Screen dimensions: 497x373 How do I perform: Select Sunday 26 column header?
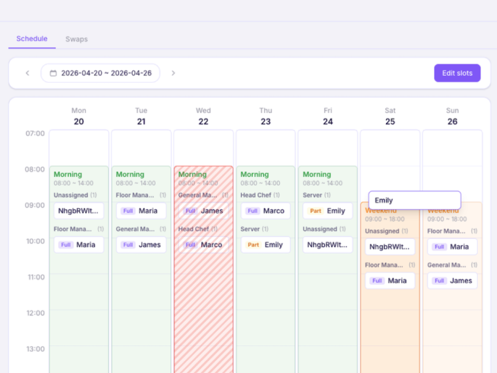[452, 116]
